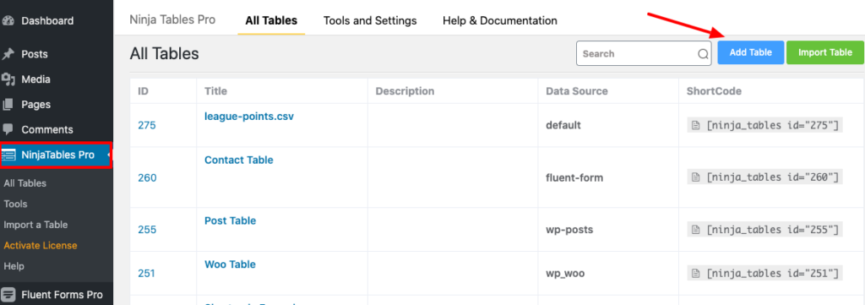
Task: Open the Contact Table
Action: [x=239, y=161]
